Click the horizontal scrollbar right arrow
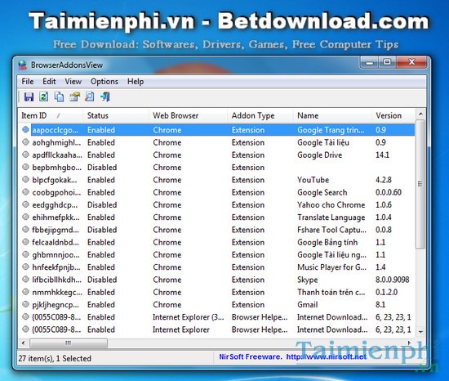This screenshot has width=449, height=381. [x=409, y=343]
